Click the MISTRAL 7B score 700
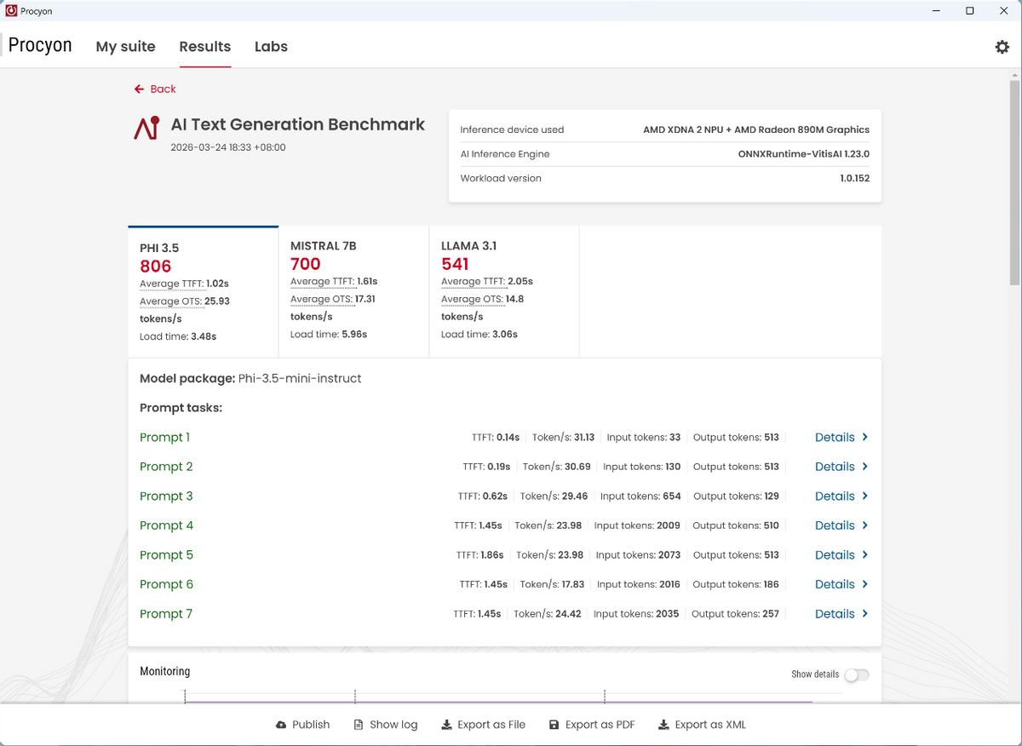1022x746 pixels. [x=306, y=264]
